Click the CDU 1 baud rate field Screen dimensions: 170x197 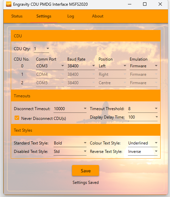pos(81,74)
